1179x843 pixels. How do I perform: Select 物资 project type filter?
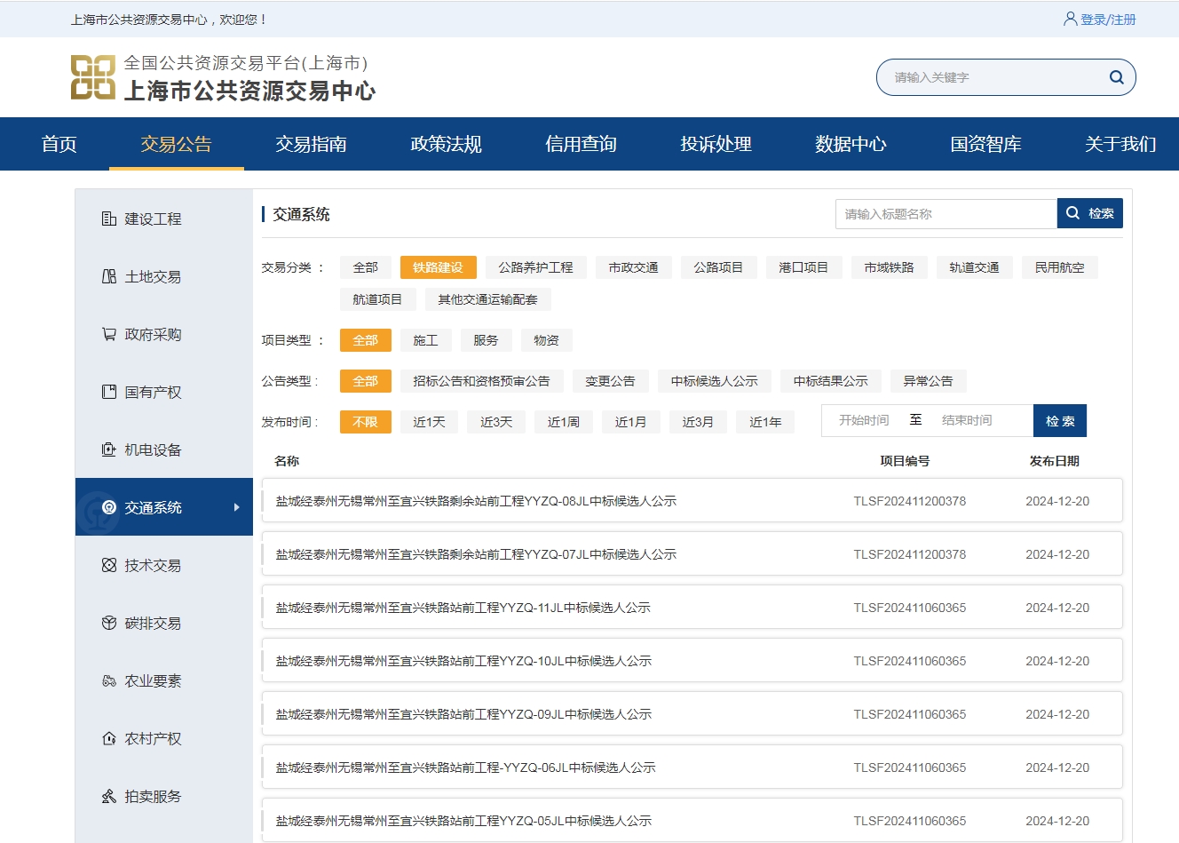point(547,340)
